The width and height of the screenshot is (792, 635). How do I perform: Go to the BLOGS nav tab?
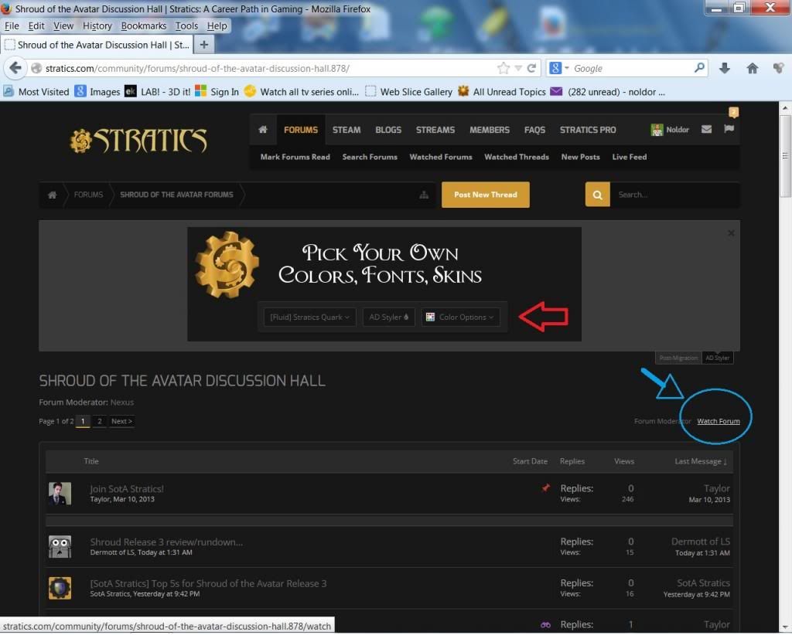tap(388, 130)
